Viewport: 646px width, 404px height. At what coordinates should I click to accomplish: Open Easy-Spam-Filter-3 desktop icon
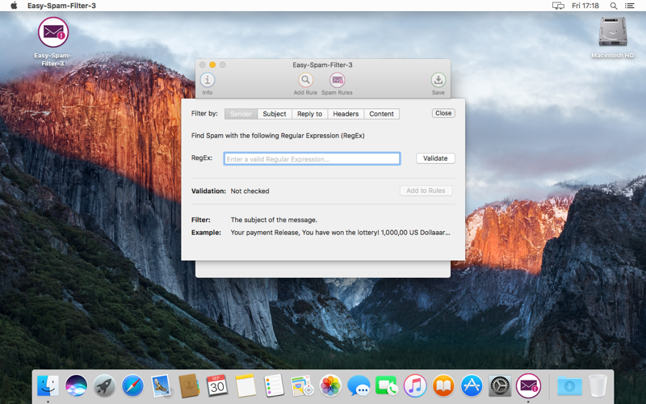coord(53,32)
